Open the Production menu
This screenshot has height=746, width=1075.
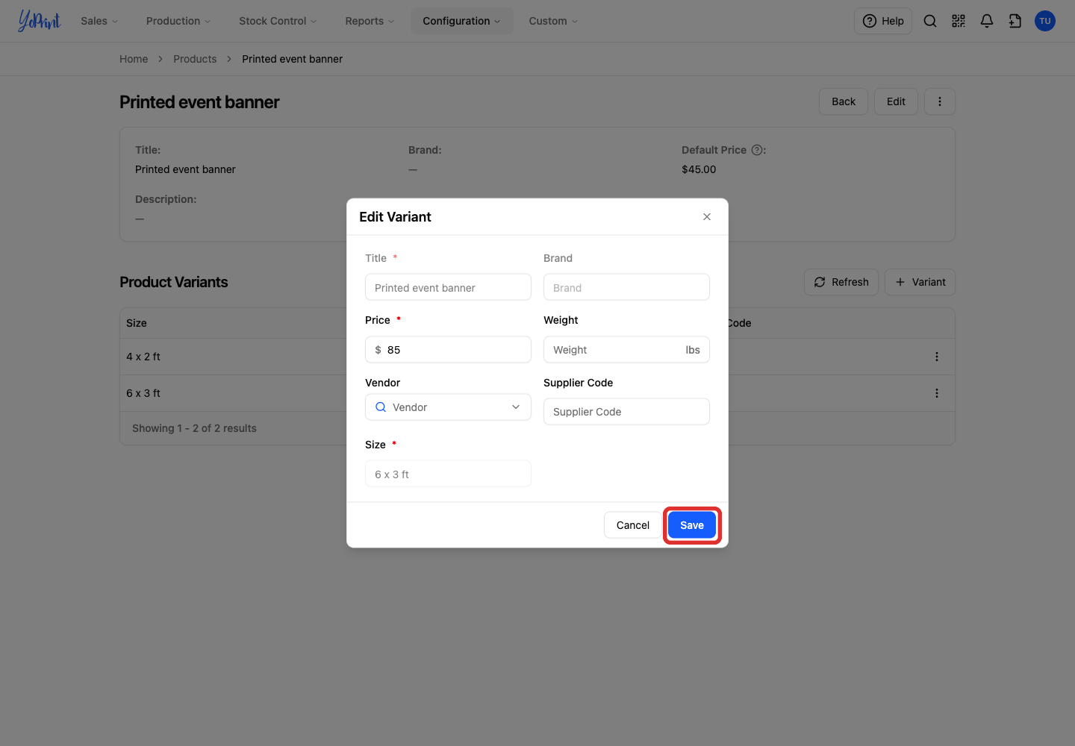click(x=178, y=21)
